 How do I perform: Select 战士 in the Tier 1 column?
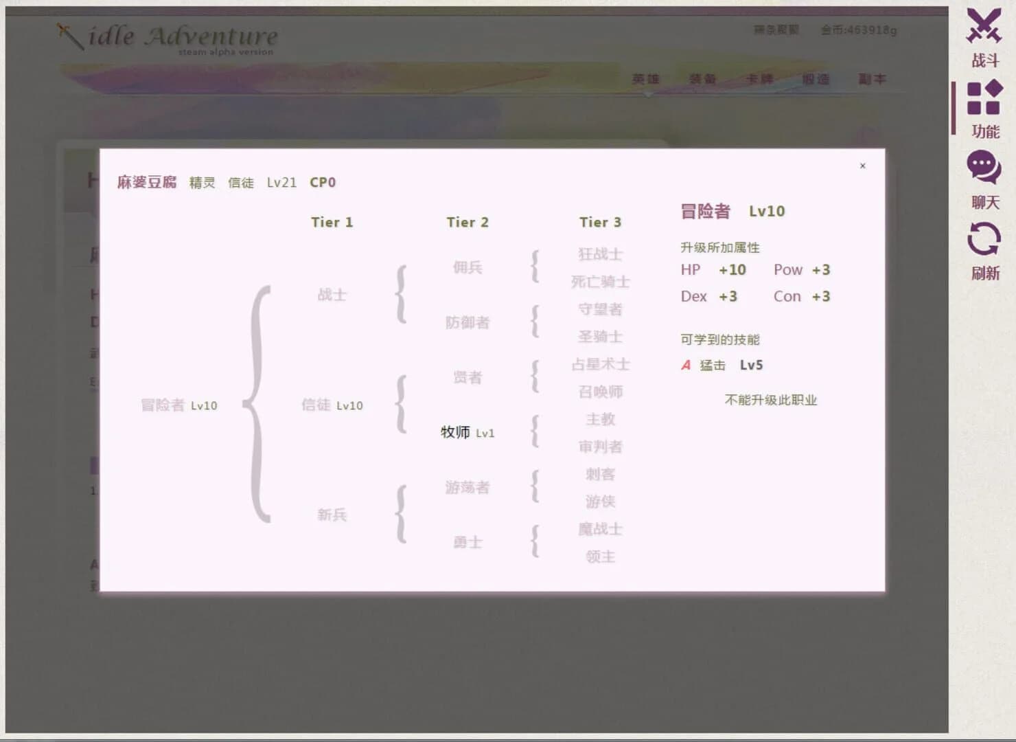(332, 295)
